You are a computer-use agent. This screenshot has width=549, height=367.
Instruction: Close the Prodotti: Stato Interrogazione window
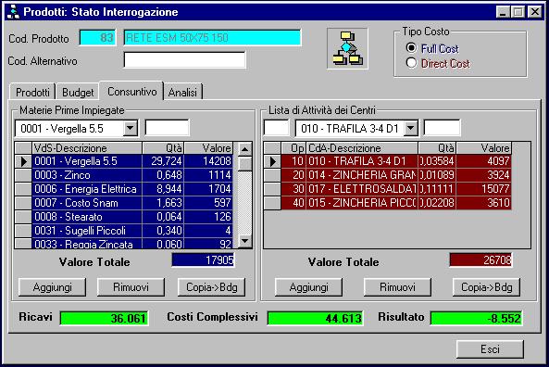(x=535, y=12)
